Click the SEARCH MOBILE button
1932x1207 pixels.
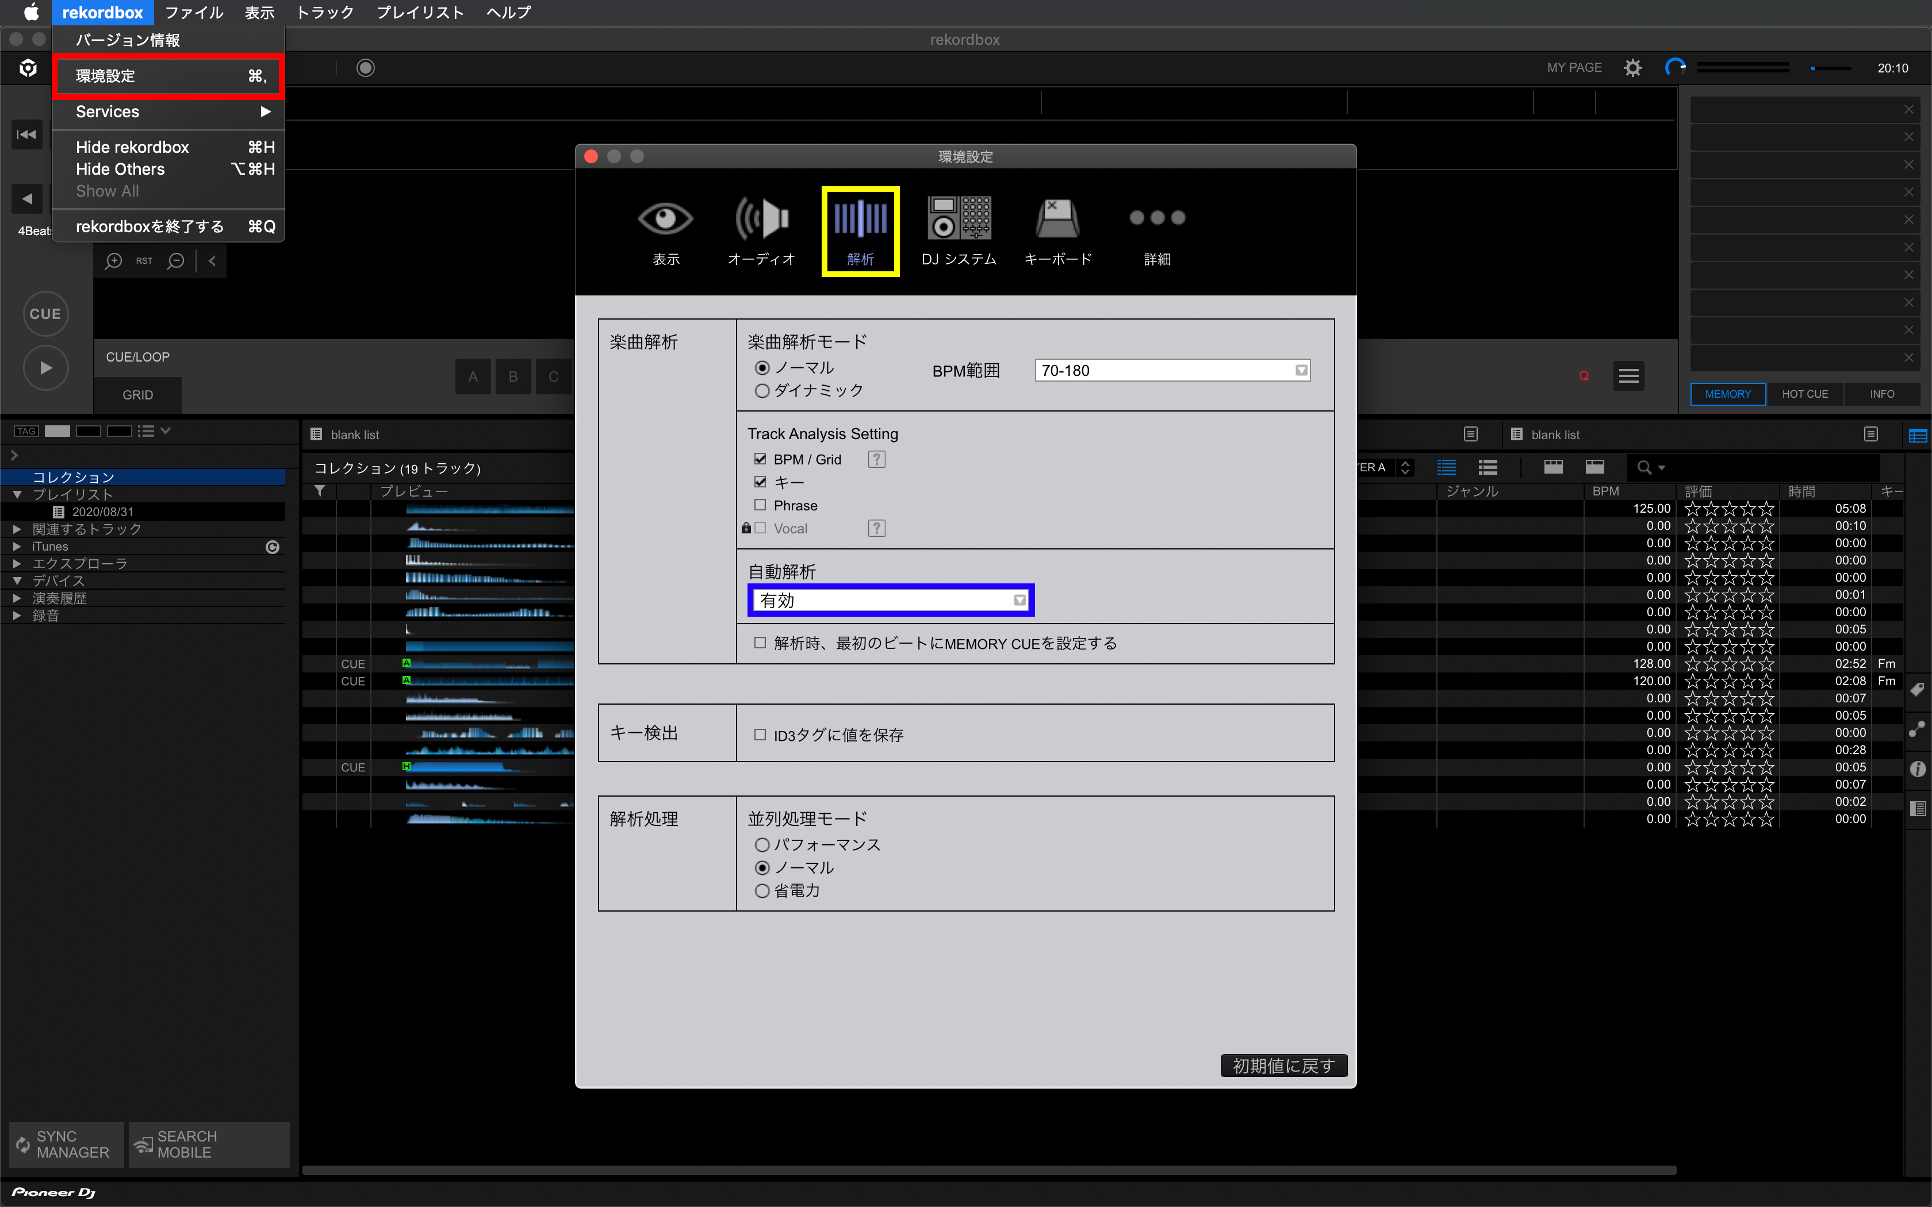coord(208,1144)
